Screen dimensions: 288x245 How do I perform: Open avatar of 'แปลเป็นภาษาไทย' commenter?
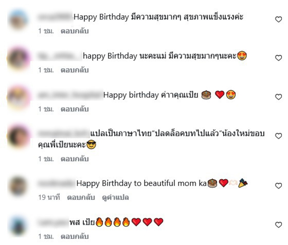pos(18,137)
